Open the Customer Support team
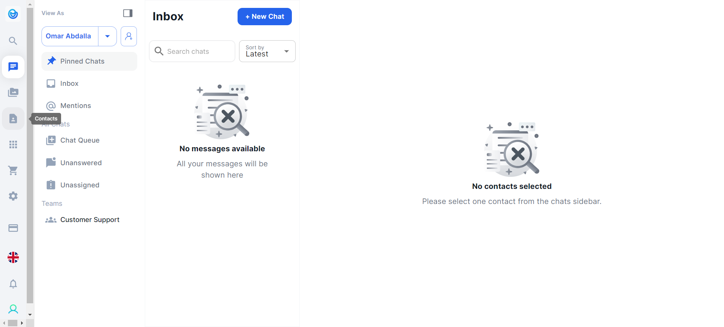The image size is (724, 327). [x=90, y=220]
